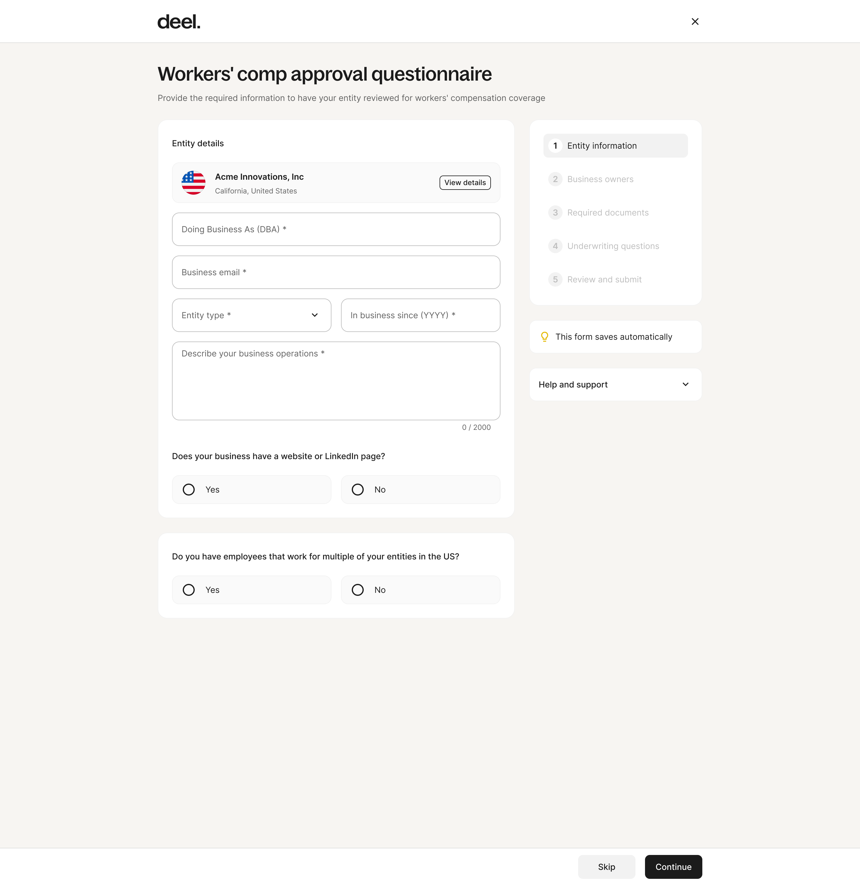Click the step 1 number badge
The image size is (860, 886).
(555, 146)
